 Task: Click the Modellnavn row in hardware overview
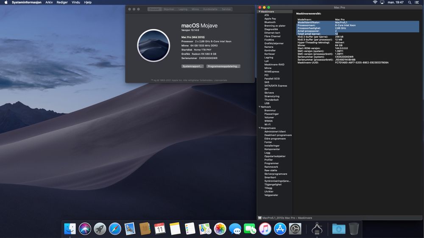[x=358, y=19]
